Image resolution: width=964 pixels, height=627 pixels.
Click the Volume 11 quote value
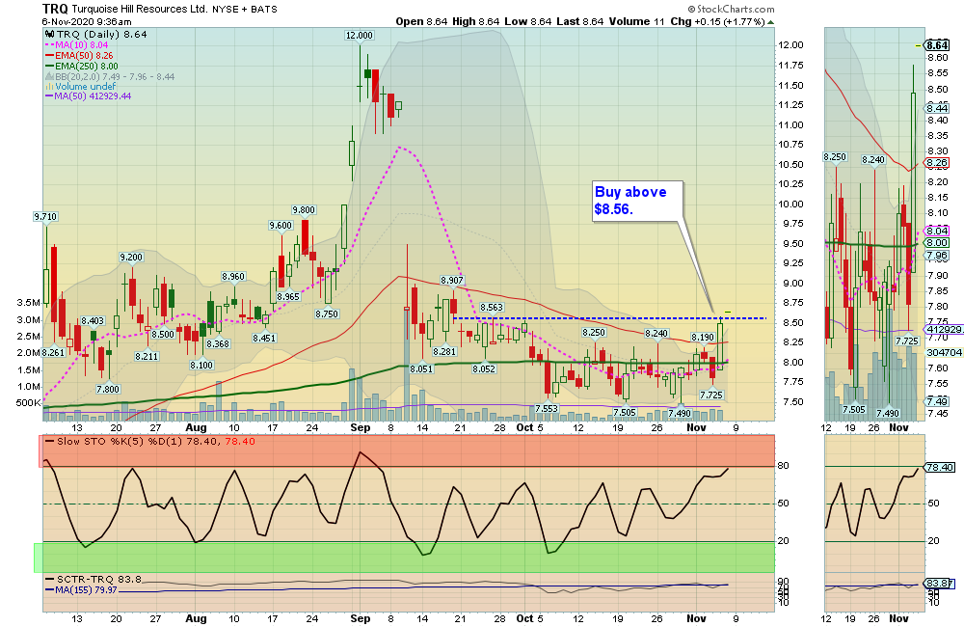pyautogui.click(x=636, y=21)
